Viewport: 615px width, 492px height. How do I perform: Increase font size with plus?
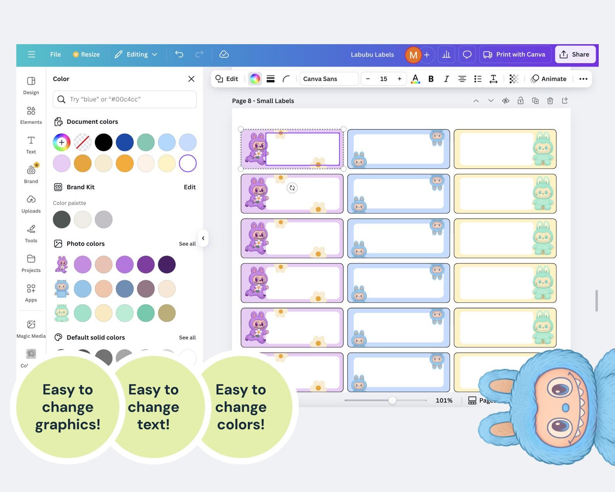(399, 79)
